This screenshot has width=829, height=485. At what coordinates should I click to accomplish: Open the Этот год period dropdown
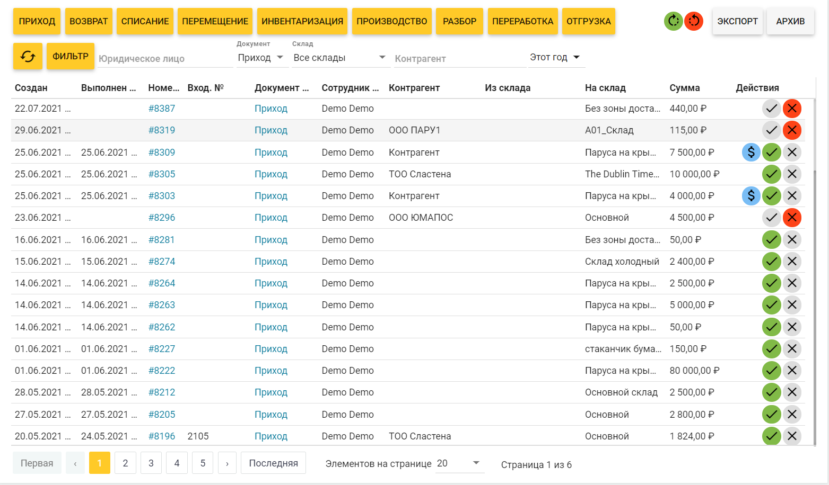click(555, 57)
